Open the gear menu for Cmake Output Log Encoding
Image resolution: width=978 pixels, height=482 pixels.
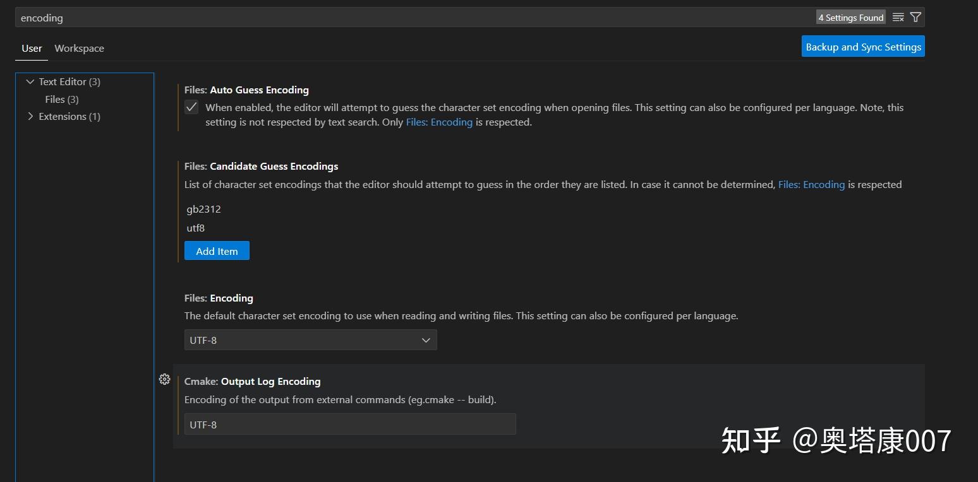[x=165, y=379]
